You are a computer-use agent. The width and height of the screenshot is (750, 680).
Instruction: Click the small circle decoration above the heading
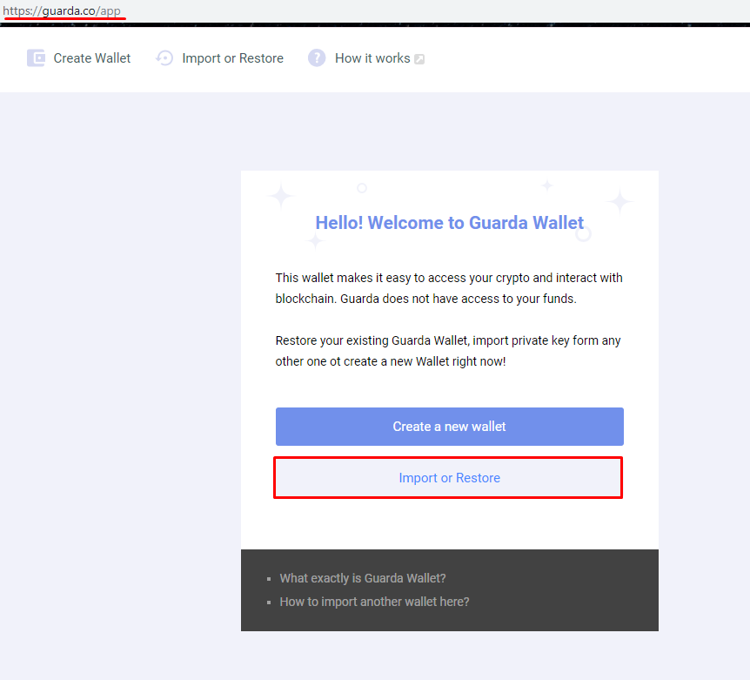click(362, 188)
